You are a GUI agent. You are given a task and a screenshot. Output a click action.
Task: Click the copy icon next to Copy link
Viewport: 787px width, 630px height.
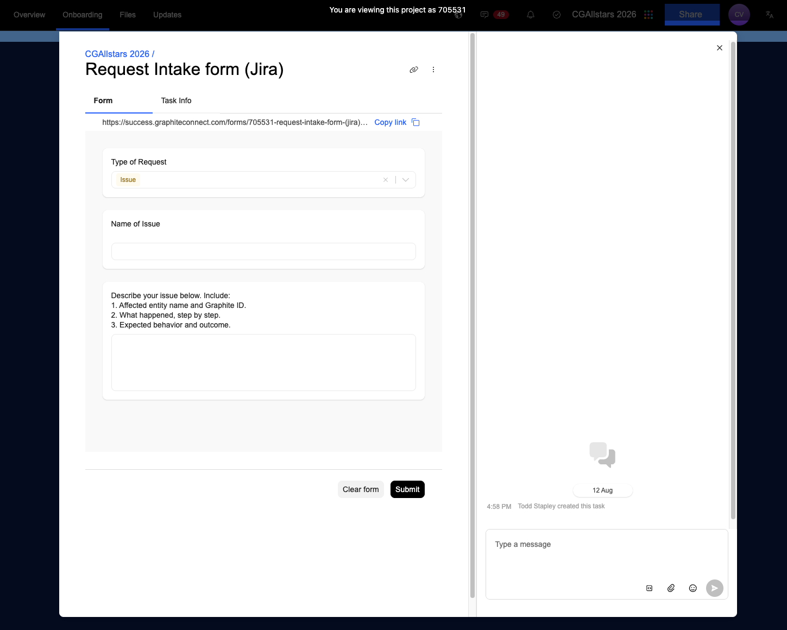click(415, 122)
